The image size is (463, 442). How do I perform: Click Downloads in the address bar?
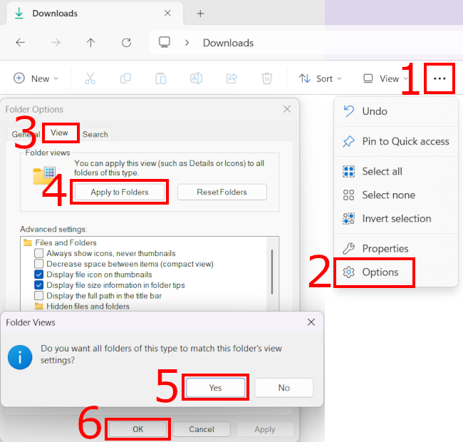228,43
